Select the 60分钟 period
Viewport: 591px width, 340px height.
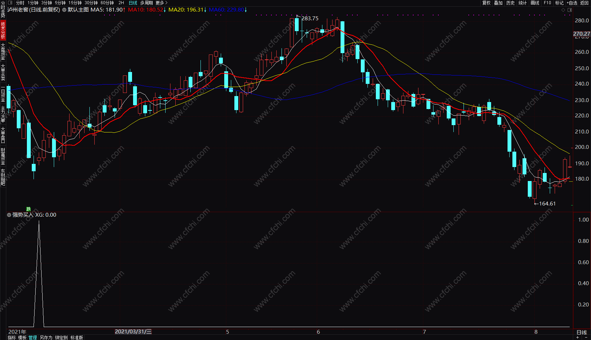[107, 3]
